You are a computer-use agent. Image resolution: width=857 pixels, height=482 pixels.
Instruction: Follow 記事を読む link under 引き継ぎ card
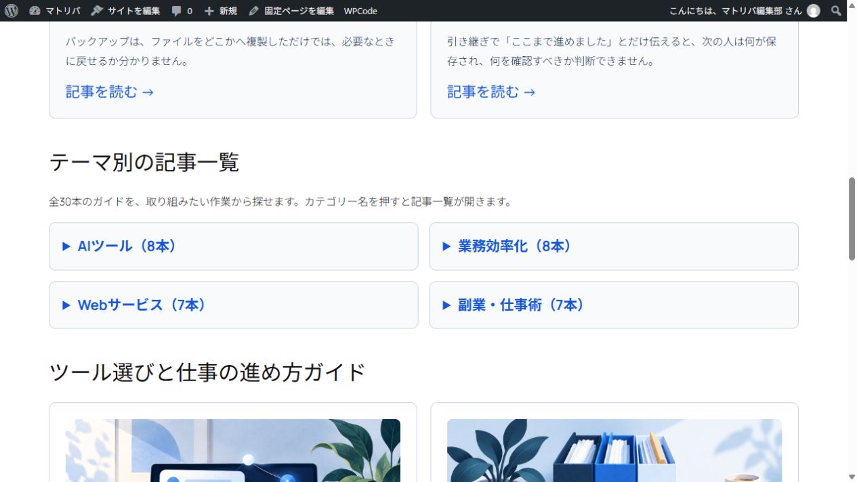(491, 91)
